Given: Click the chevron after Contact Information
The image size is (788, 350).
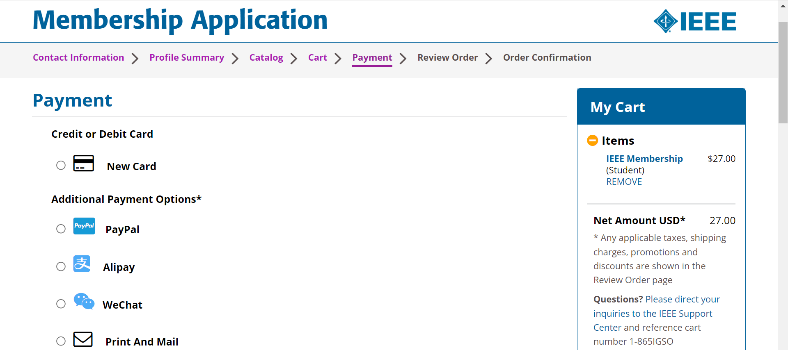Looking at the screenshot, I should (135, 59).
